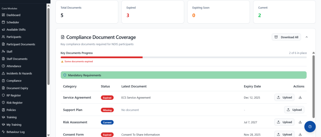The image size is (321, 137).
Task: Click the Behaviour Log pulse icon
Action: pos(3,132)
